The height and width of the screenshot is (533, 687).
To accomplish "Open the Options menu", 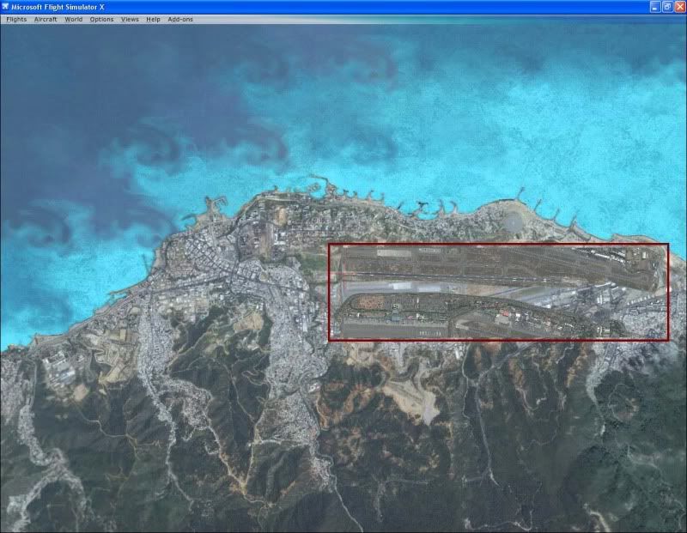I will 101,19.
